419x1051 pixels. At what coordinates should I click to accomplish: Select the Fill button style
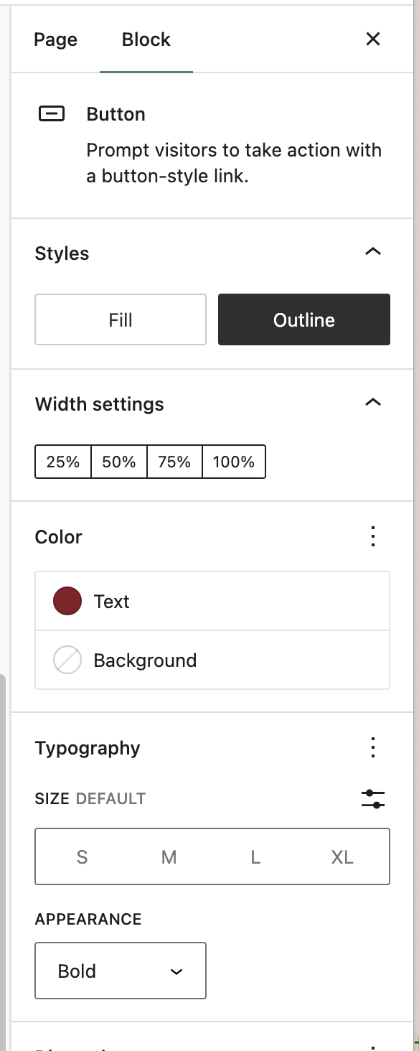tap(121, 319)
